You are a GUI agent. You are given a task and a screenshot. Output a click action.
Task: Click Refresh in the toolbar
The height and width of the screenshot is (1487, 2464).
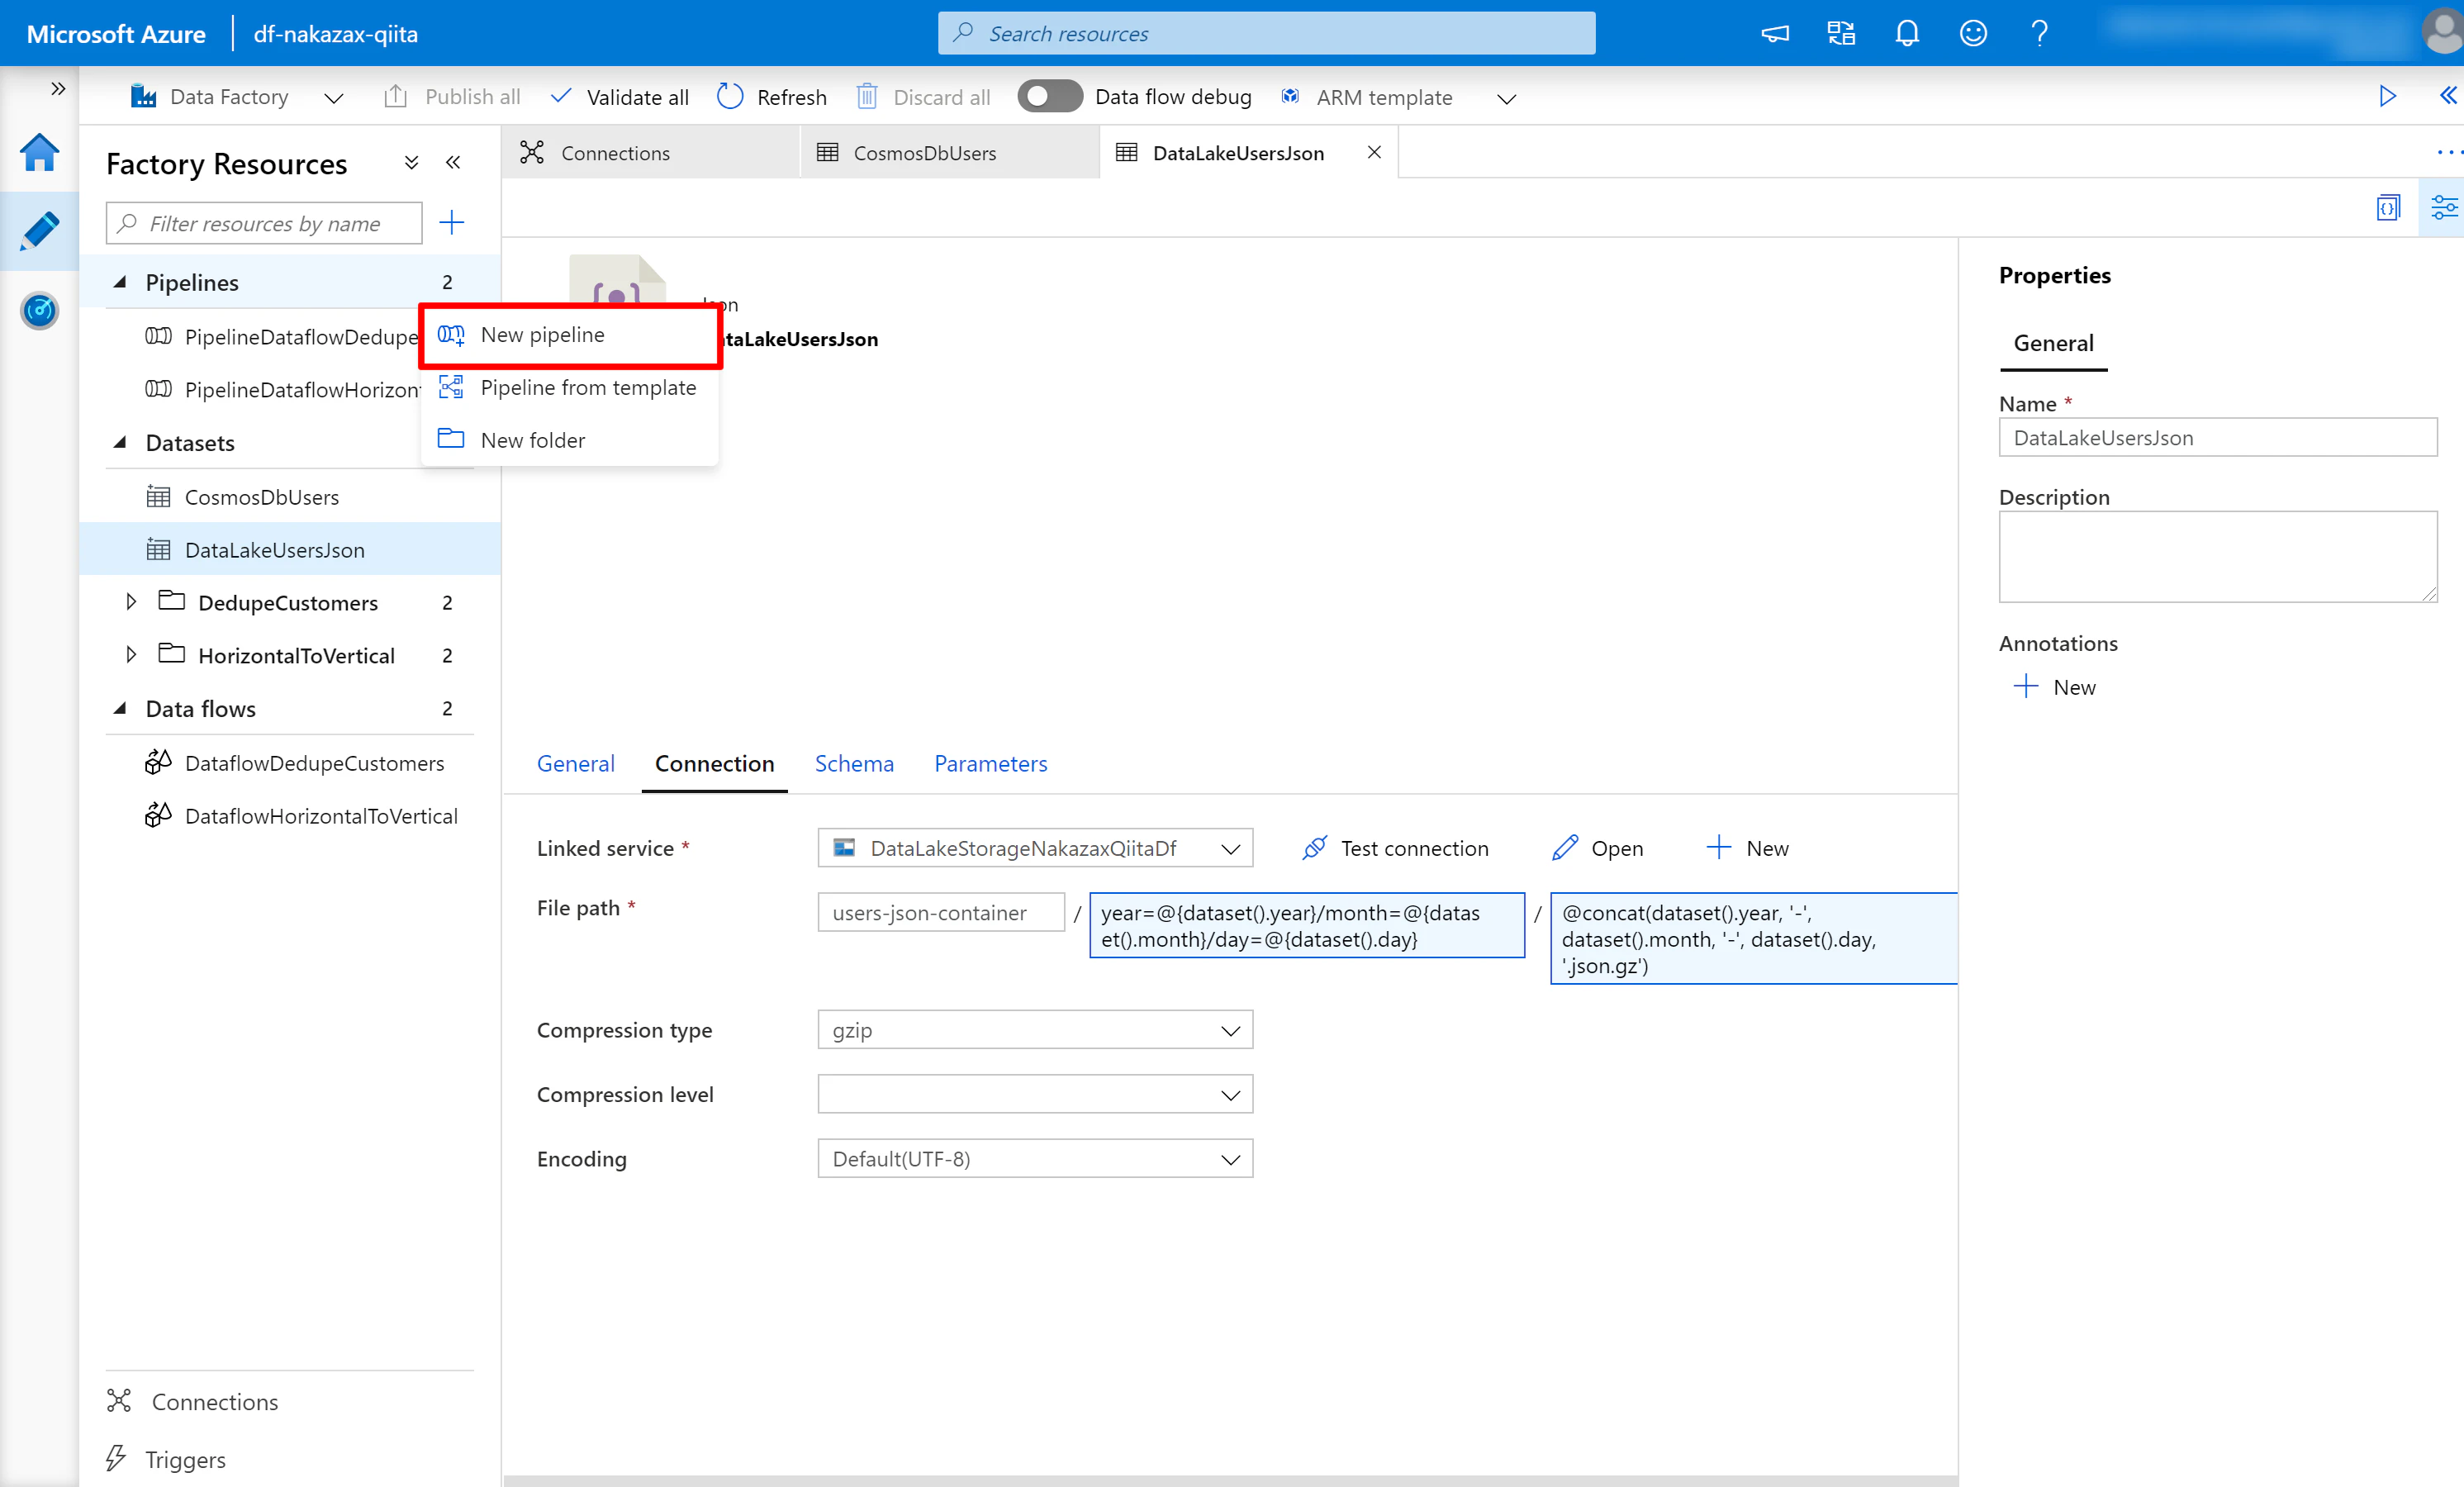pyautogui.click(x=773, y=97)
